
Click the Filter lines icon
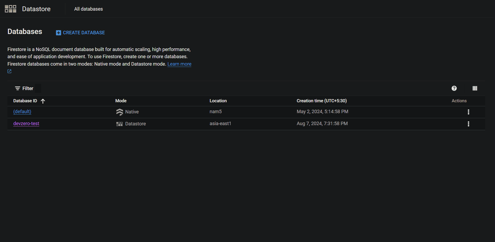[x=18, y=88]
